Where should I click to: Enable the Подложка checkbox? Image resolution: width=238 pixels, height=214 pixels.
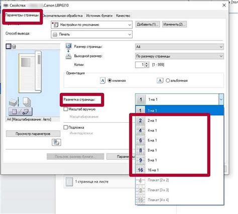click(x=66, y=127)
